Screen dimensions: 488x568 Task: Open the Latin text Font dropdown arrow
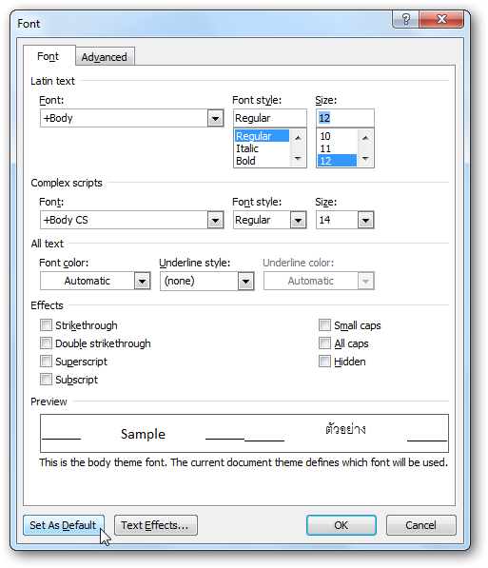tap(215, 119)
